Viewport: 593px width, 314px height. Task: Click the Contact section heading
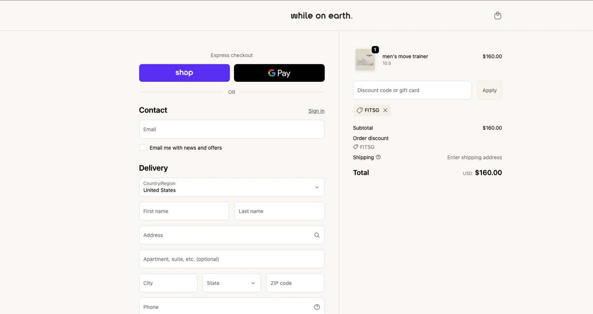tap(153, 110)
